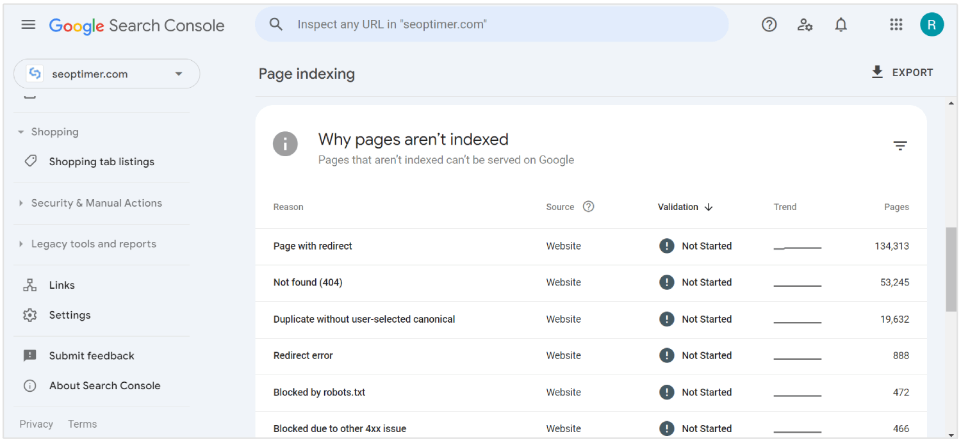Go to Settings in the sidebar
This screenshot has height=443, width=961.
pos(70,315)
